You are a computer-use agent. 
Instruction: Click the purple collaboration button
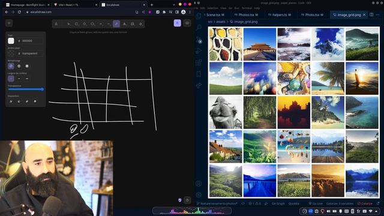point(178,23)
